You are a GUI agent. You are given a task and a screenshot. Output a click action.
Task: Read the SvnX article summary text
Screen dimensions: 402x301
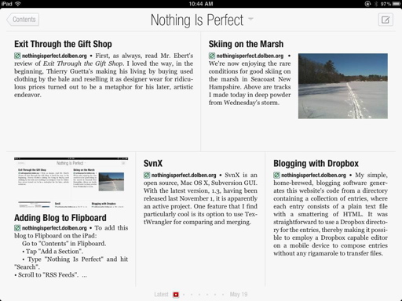coord(200,198)
